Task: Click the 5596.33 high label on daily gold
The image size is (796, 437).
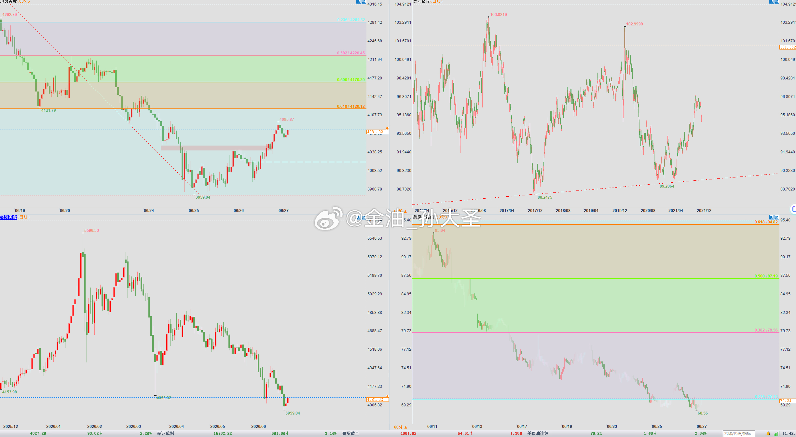Action: (91, 231)
